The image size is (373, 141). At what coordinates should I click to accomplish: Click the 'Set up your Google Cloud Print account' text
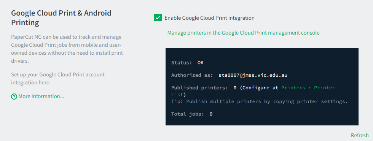58,79
